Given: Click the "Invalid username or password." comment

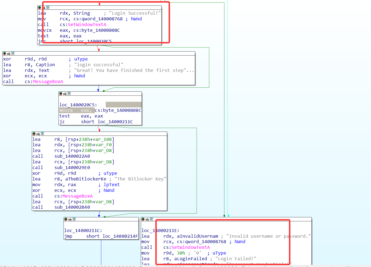Looking at the screenshot, I should (x=269, y=236).
